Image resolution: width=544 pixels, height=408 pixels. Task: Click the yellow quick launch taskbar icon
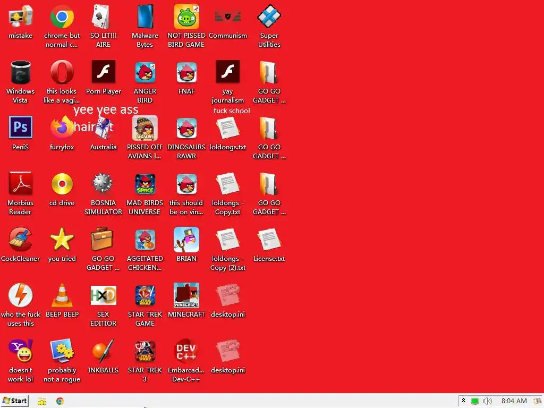[x=42, y=402]
